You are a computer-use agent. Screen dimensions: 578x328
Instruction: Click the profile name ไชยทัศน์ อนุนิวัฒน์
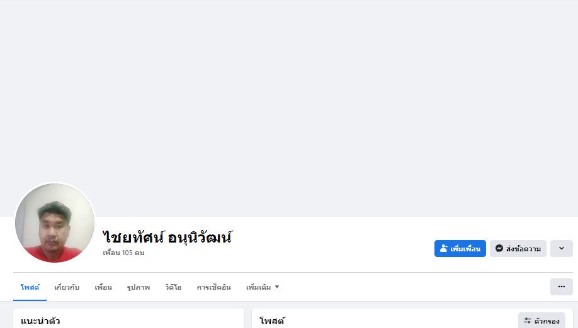167,238
